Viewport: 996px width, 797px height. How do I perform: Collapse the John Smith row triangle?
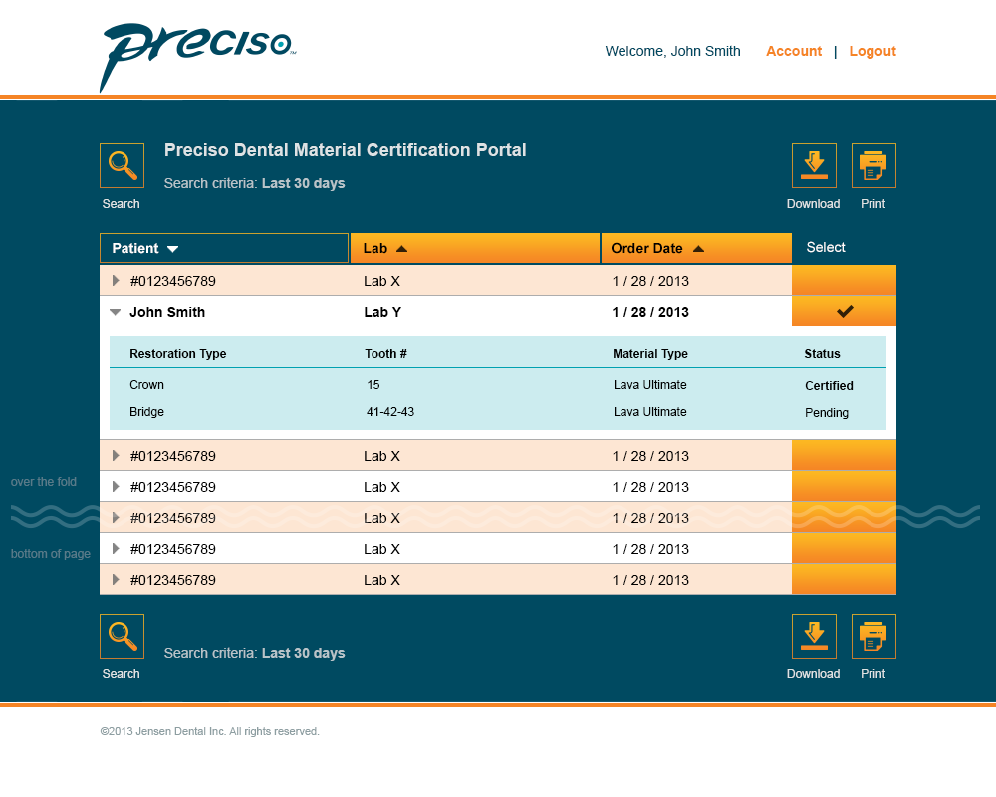[x=115, y=312]
